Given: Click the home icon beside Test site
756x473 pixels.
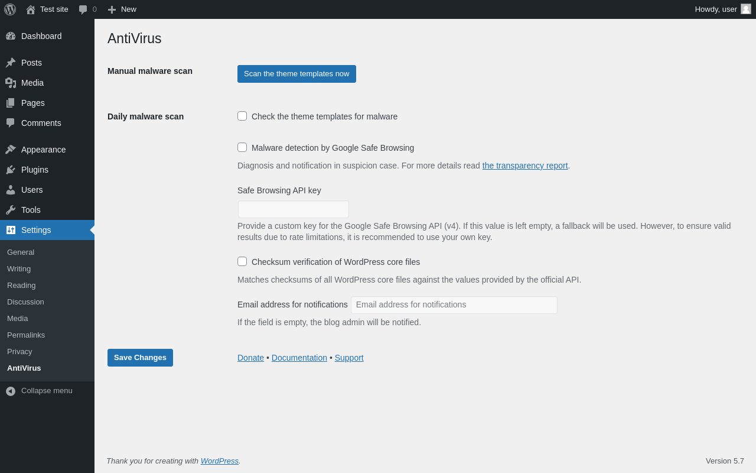Looking at the screenshot, I should tap(31, 9).
